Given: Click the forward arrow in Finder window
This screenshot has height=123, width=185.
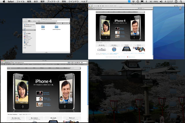Looking at the screenshot, I should [26, 21].
